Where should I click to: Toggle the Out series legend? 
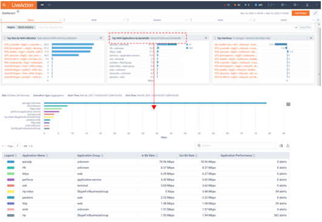tap(189, 48)
